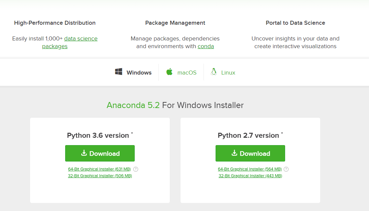
Task: Open the 32-Bit Graphical Installer (506 MB) link
Action: pos(100,176)
